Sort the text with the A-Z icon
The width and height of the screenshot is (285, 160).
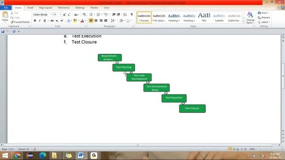point(125,15)
